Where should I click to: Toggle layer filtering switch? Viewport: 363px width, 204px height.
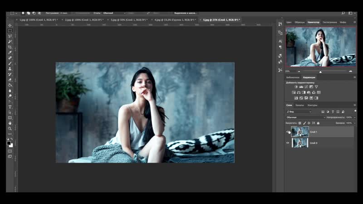click(355, 111)
